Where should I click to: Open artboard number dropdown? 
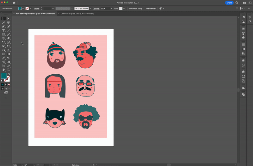(x=51, y=165)
